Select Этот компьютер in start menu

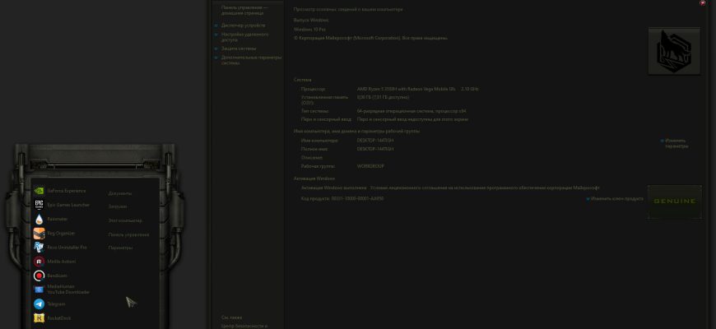125,220
